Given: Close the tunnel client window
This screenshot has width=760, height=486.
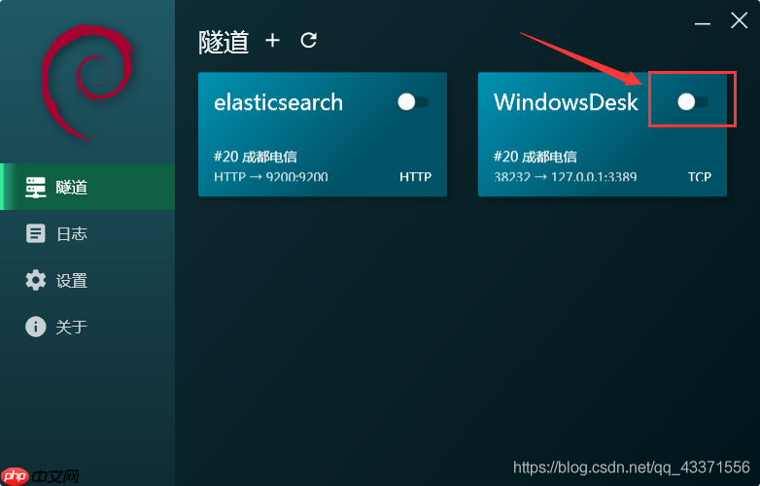Looking at the screenshot, I should pos(740,20).
